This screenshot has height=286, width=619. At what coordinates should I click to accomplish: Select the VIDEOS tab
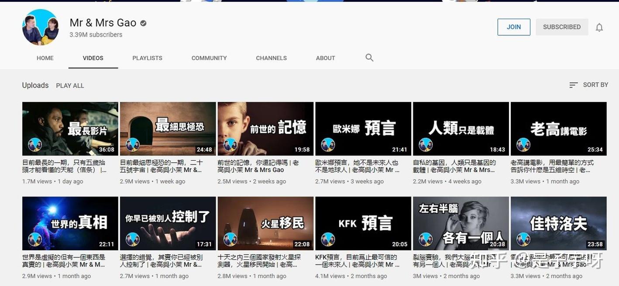click(x=93, y=58)
